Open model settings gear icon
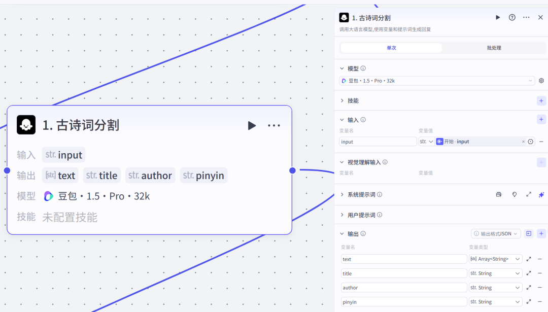 point(541,81)
